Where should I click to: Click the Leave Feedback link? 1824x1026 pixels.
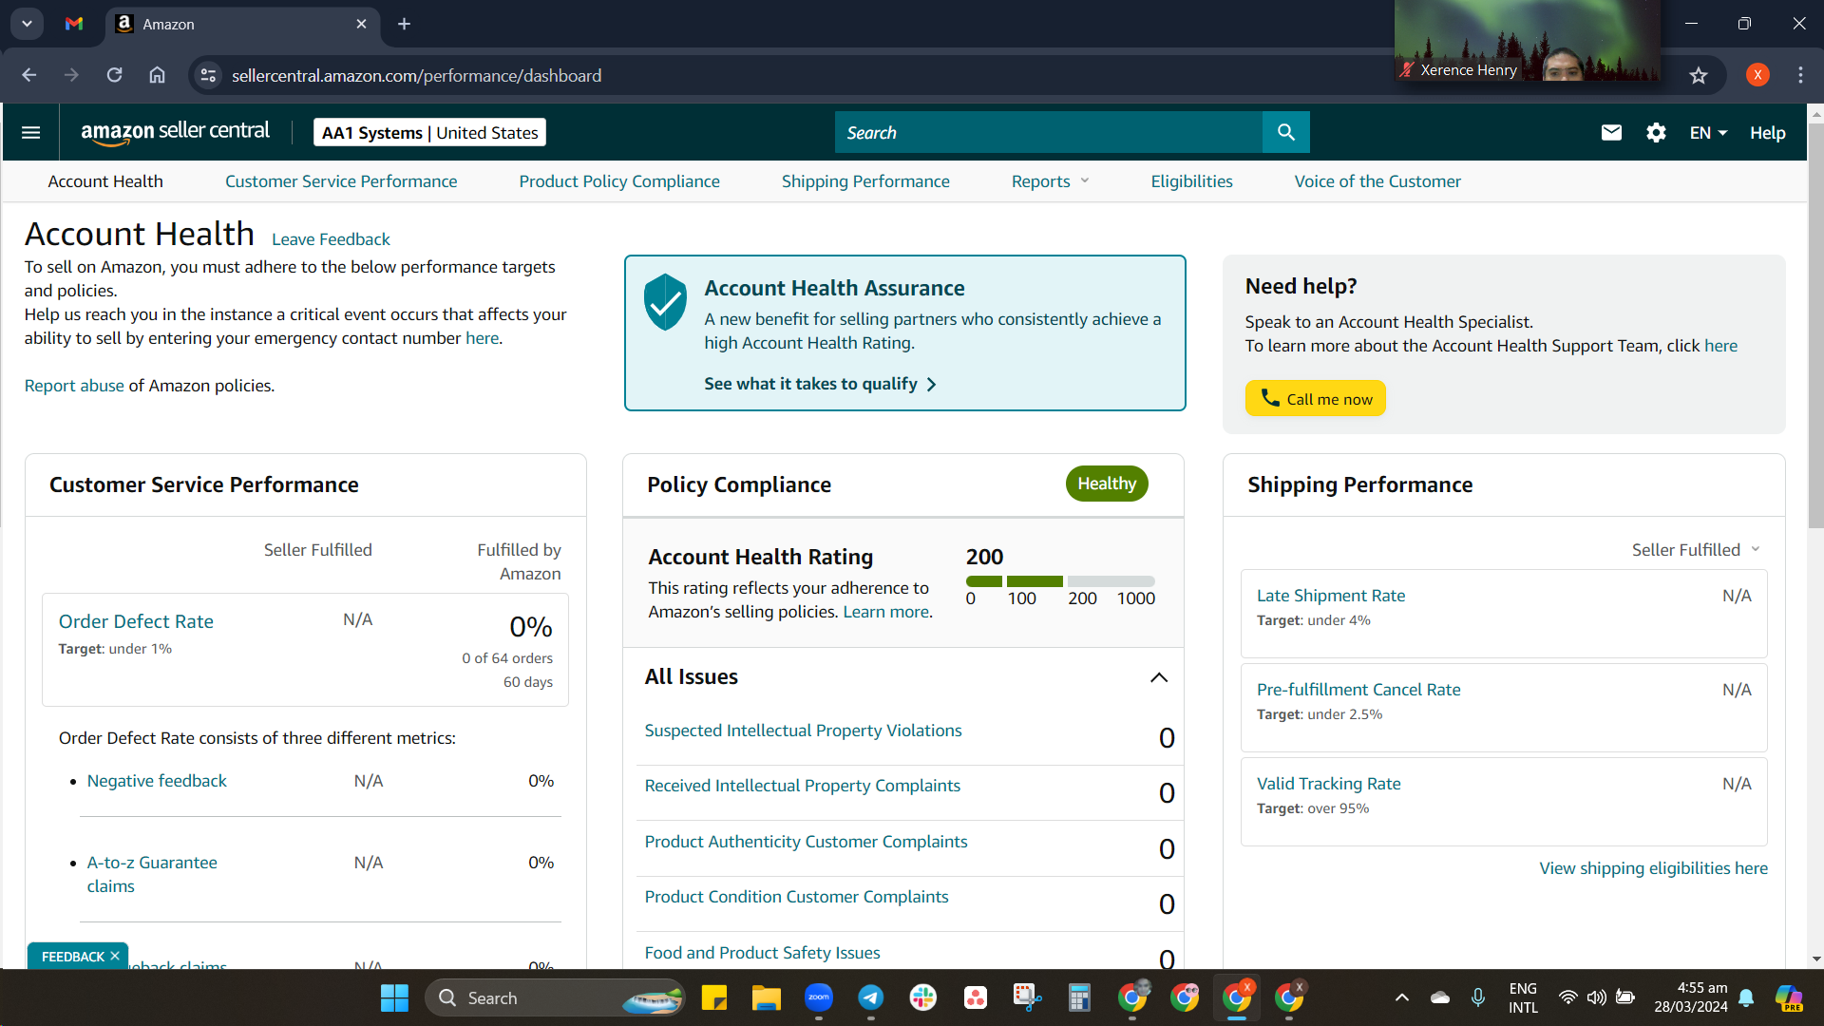(331, 239)
